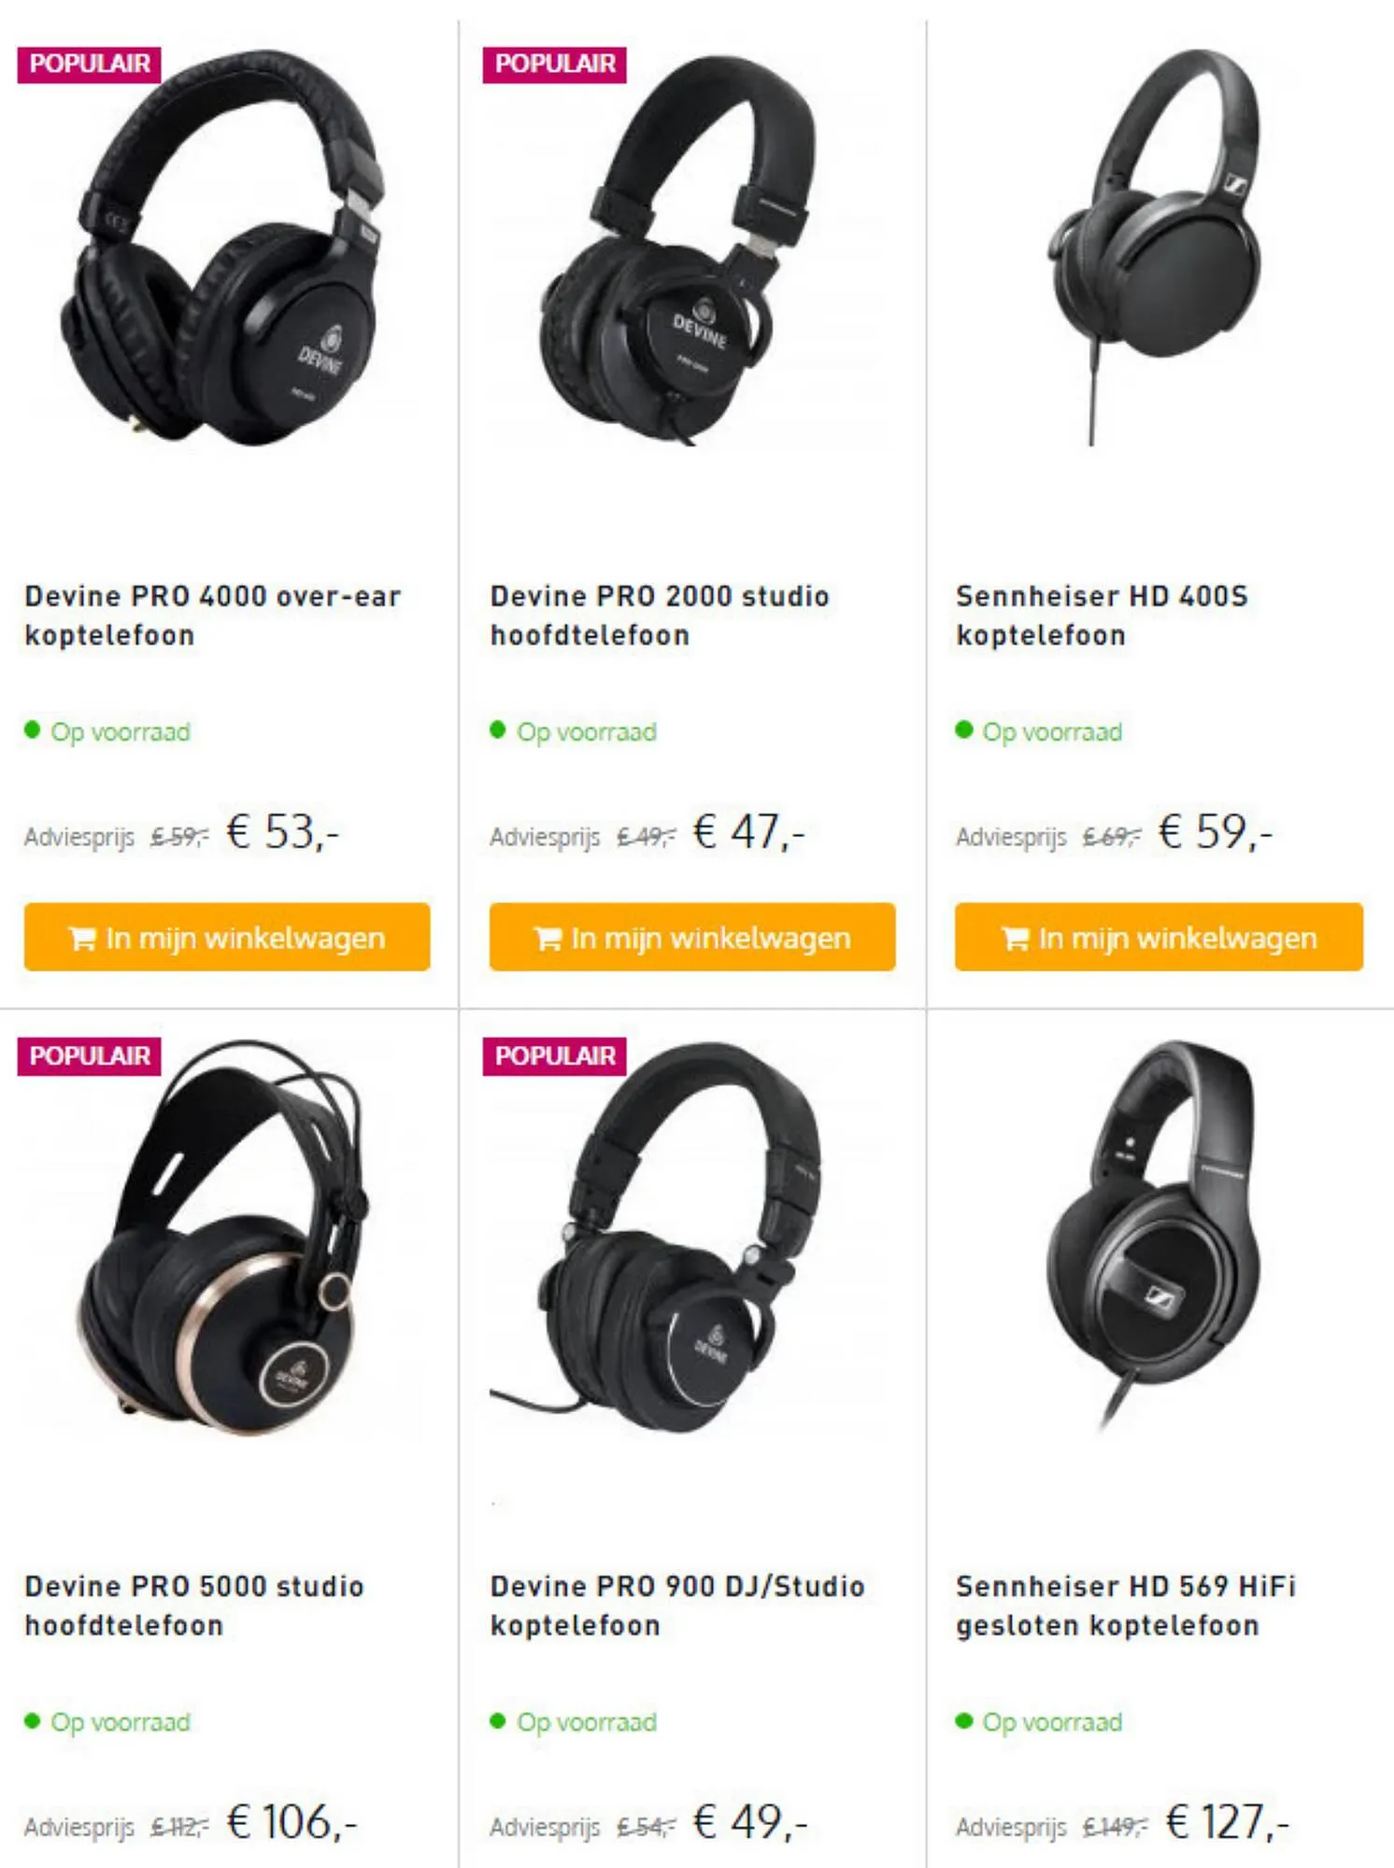Open Devine PRO 900 DJ/Studio koptelefoon title
This screenshot has height=1868, width=1394.
(x=677, y=1606)
